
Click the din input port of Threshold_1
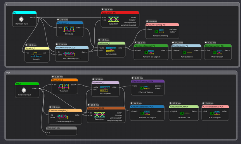coord(60,28)
